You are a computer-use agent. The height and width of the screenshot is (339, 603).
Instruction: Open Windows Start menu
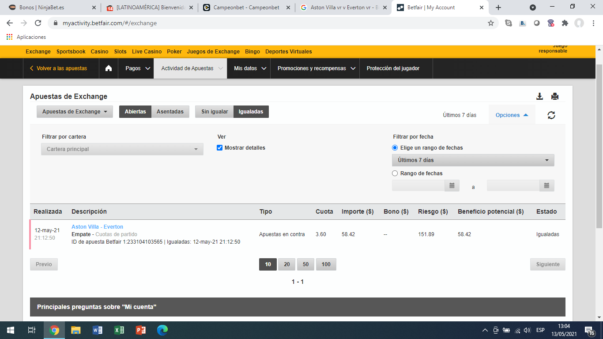coord(11,330)
